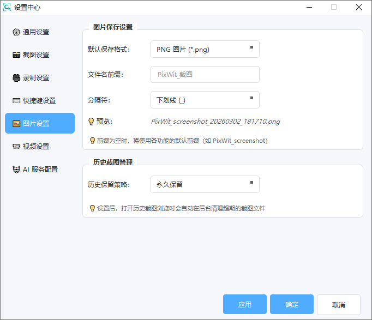Click the picture icon beside 图片设置
The height and width of the screenshot is (320, 372).
pyautogui.click(x=16, y=124)
